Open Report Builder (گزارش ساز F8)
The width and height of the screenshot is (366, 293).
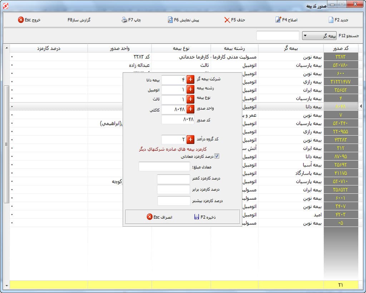click(79, 20)
